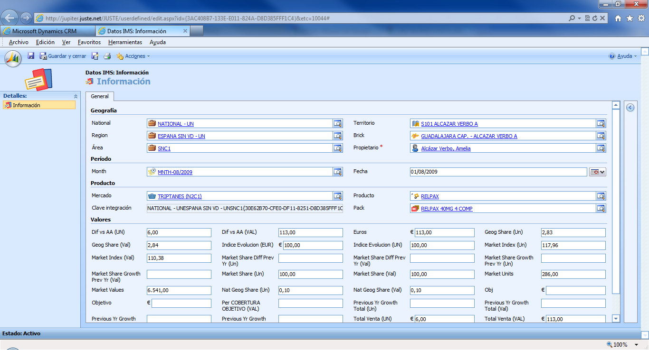649x350 pixels.
Task: Click the Microsoft Dynamics CRM logo button
Action: coord(13,58)
